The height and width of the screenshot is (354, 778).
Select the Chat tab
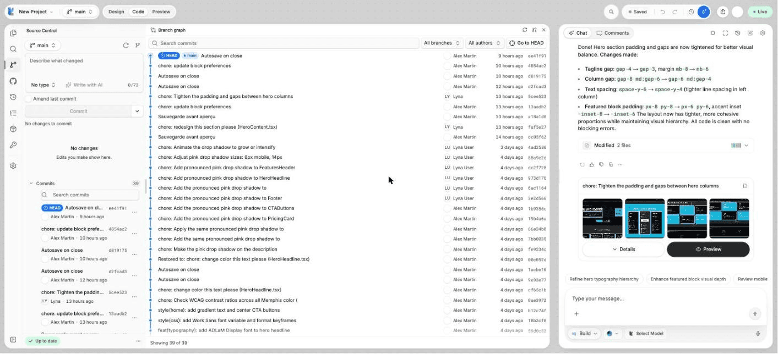click(x=578, y=33)
